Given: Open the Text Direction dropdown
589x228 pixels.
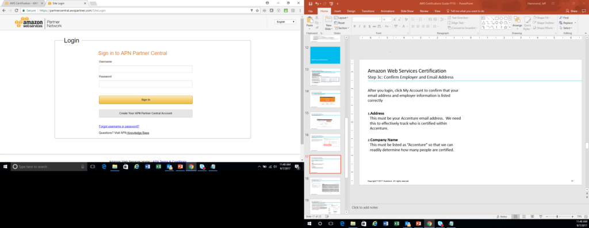Looking at the screenshot, I should pos(458,18).
